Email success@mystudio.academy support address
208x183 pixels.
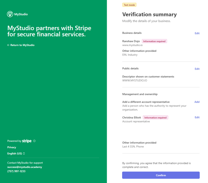pyautogui.click(x=25, y=167)
